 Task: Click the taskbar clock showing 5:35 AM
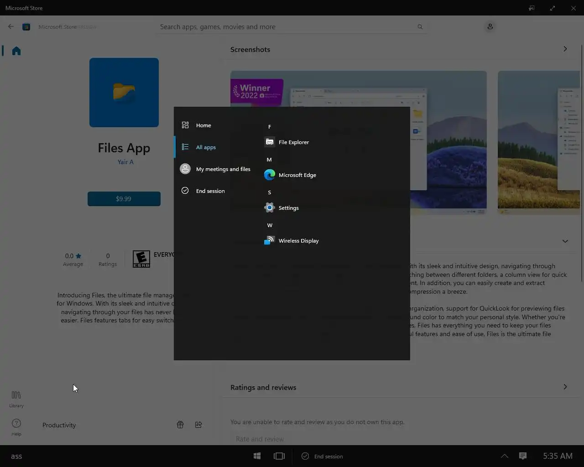[558, 456]
